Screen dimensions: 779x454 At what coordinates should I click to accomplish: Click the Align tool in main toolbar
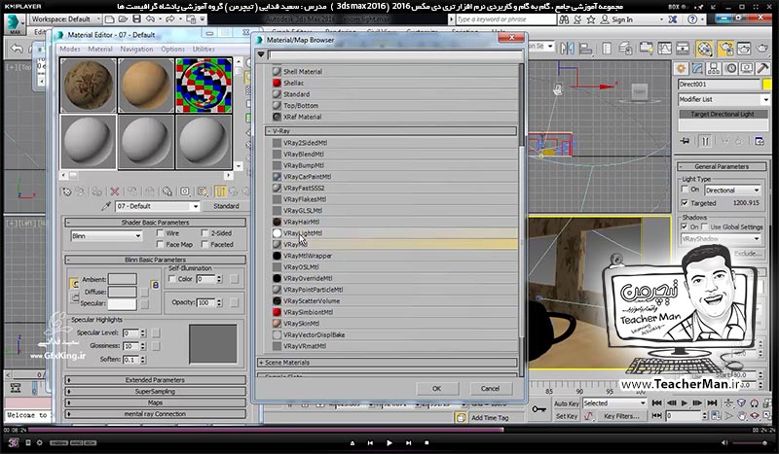click(x=586, y=49)
